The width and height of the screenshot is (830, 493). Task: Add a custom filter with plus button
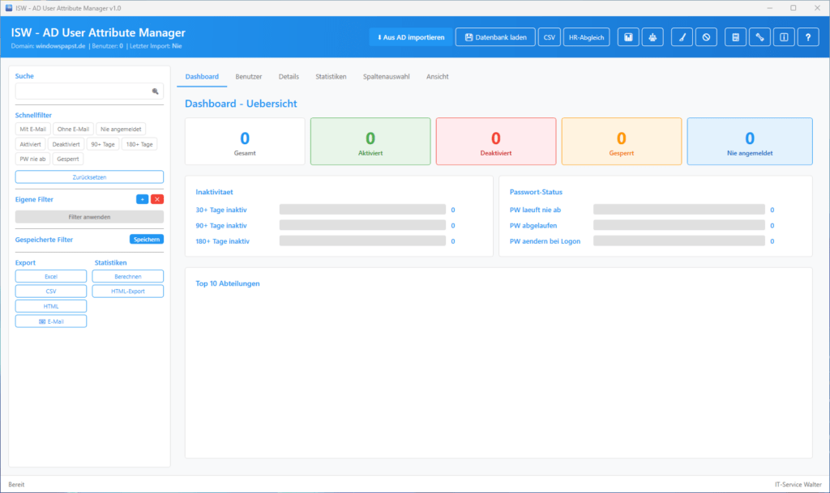tap(142, 199)
